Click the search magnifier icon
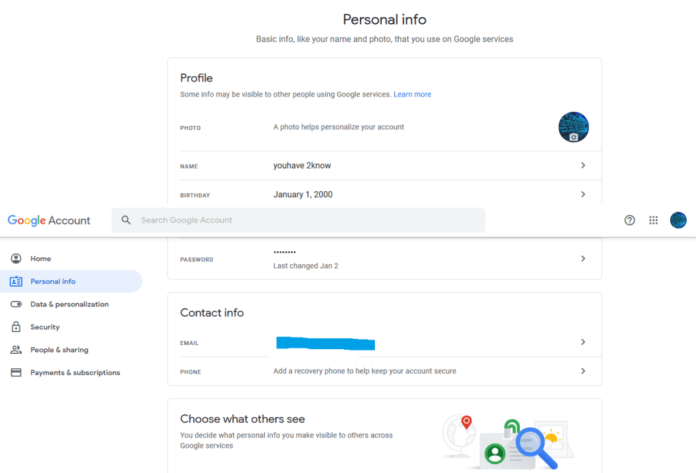 [126, 220]
